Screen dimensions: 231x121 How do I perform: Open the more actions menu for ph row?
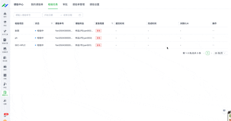(x=213, y=38)
